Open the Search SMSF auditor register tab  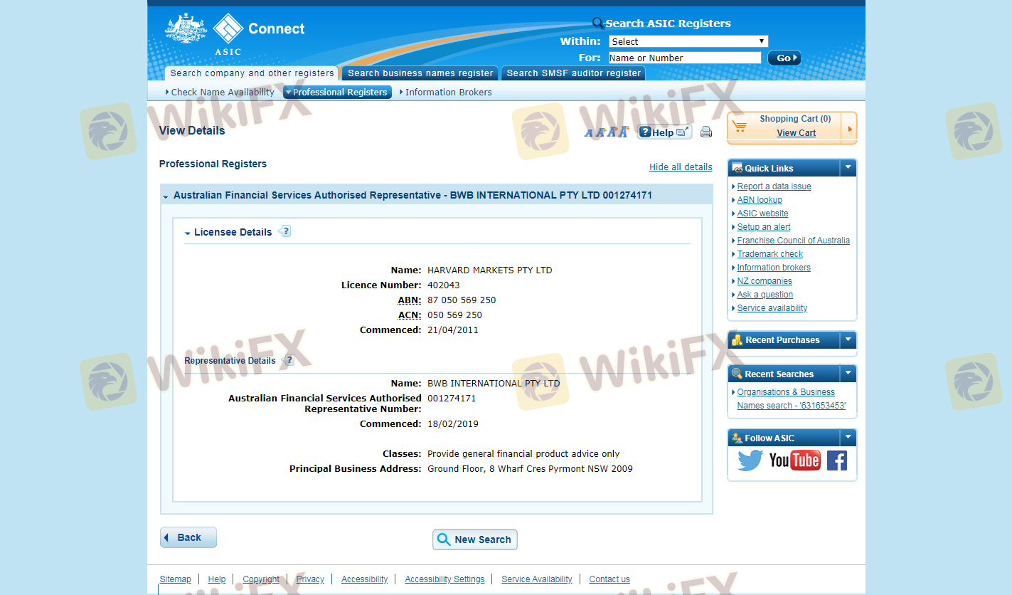[x=573, y=73]
